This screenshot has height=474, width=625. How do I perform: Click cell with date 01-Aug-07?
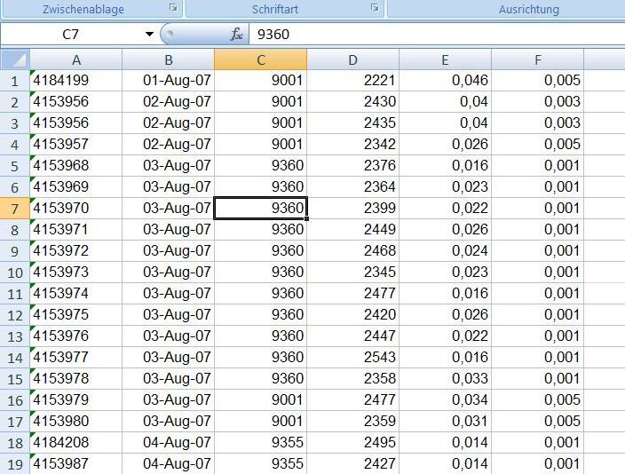tap(168, 81)
